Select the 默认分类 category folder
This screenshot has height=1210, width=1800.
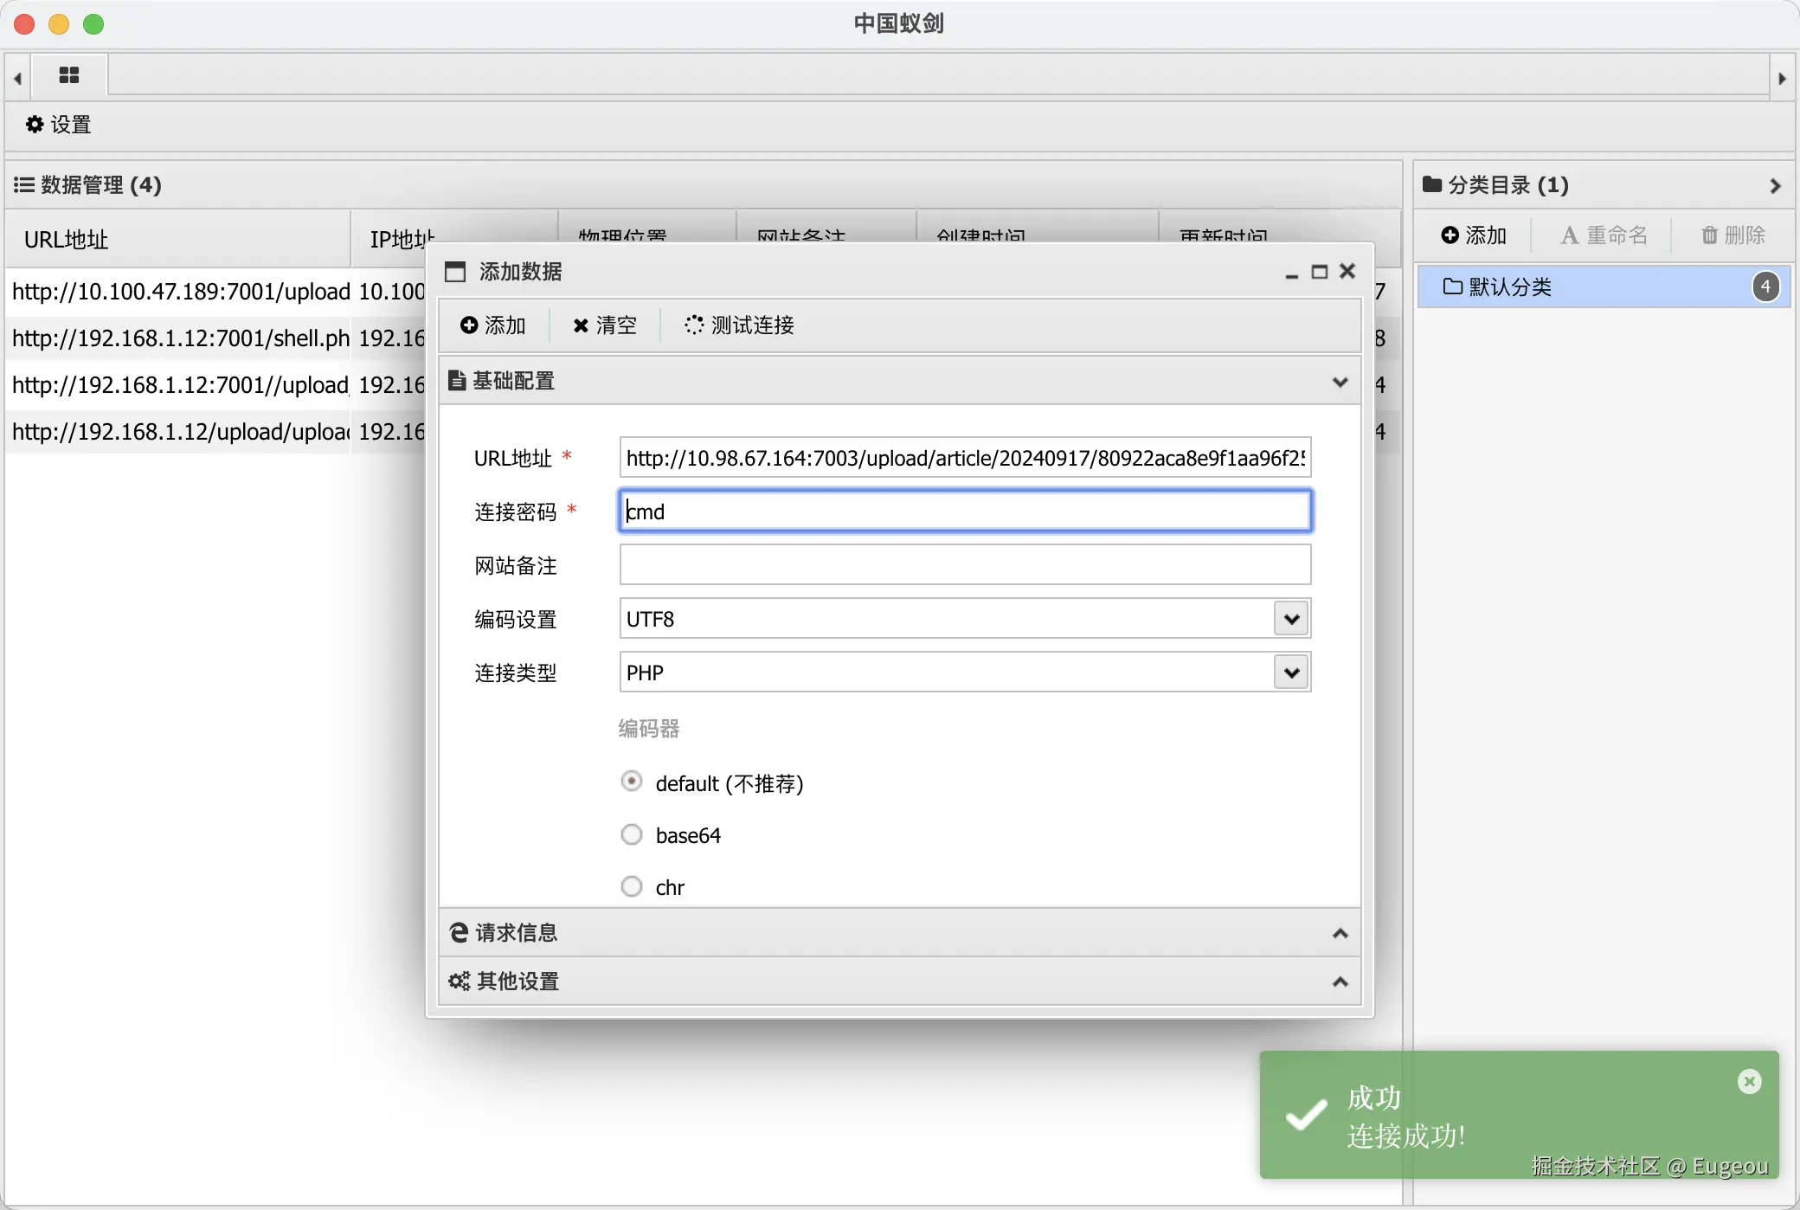click(1509, 286)
